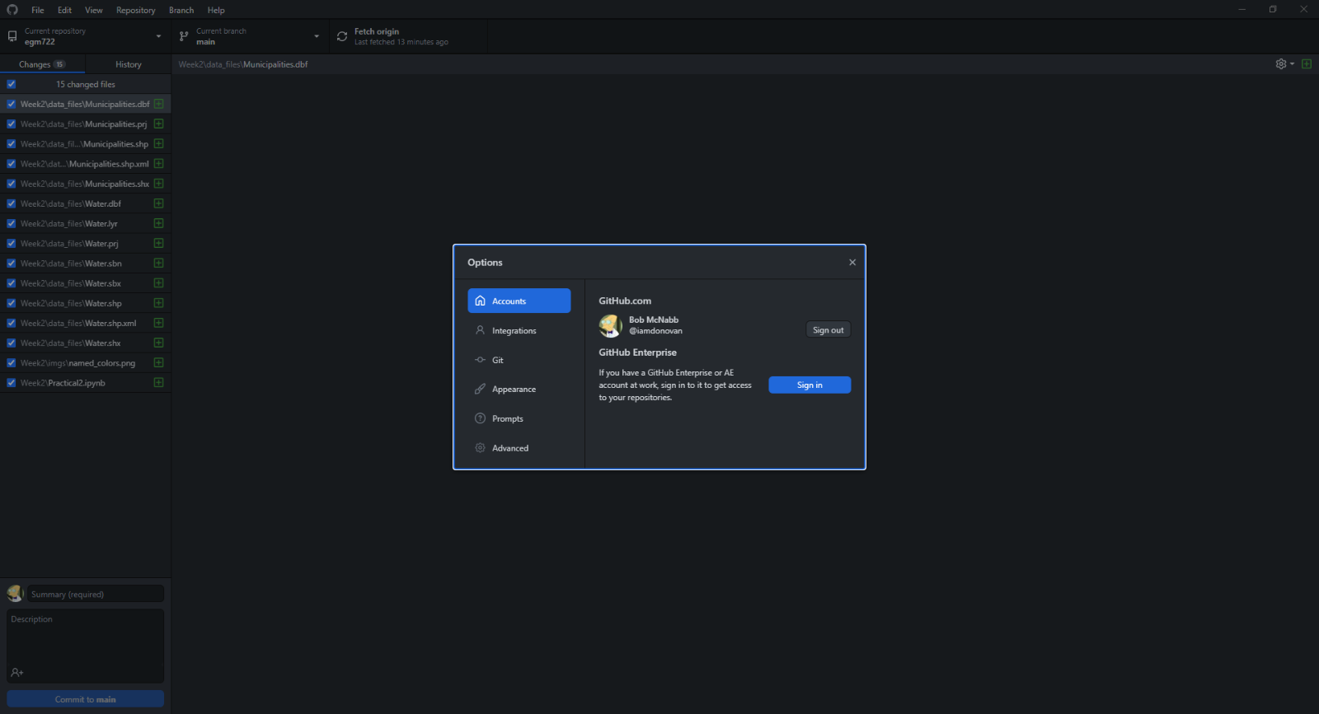The image size is (1319, 714).
Task: Click the GitHub logo icon in menu bar
Action: pyautogui.click(x=12, y=10)
